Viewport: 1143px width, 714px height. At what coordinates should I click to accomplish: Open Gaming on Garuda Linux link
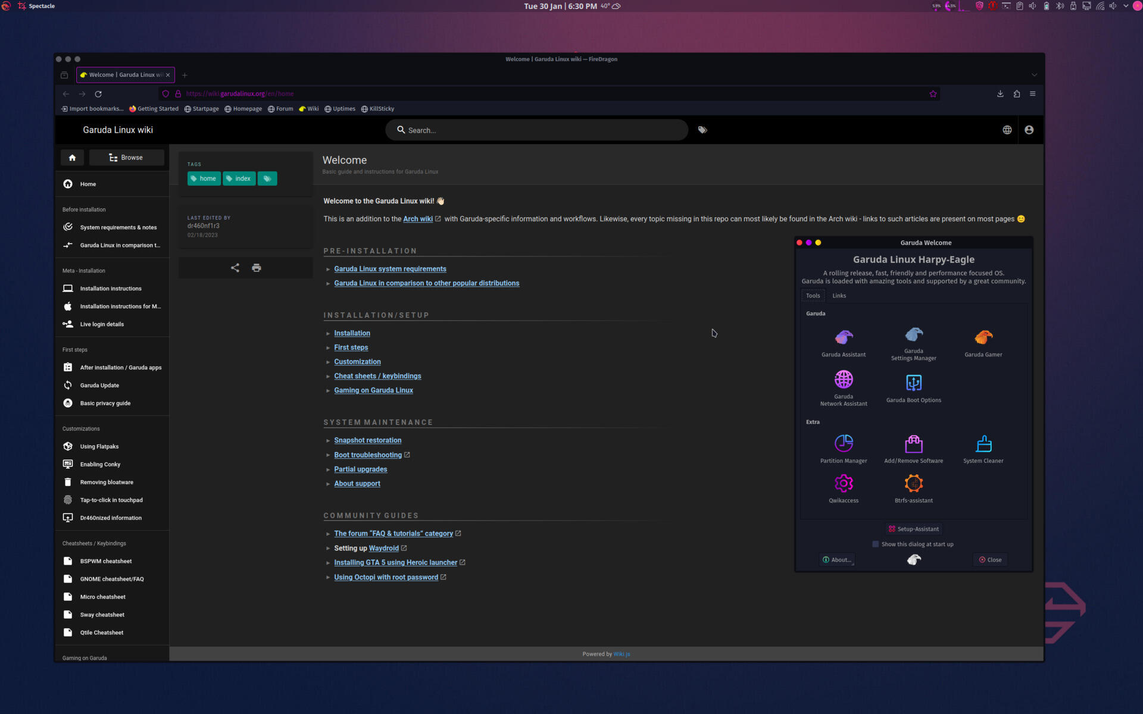373,390
